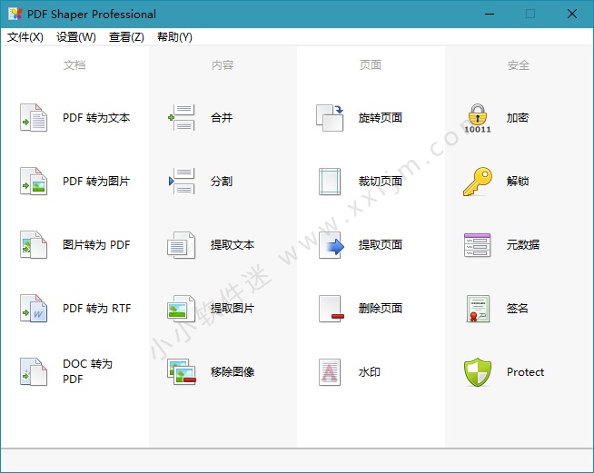
Task: Click the 提取页面 blue arrow icon
Action: [332, 245]
